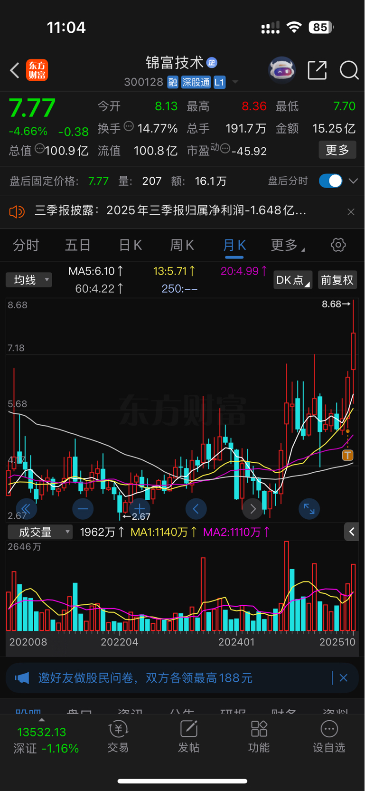Open the 更多 chart period dropdown
Image resolution: width=365 pixels, height=791 pixels.
[288, 245]
